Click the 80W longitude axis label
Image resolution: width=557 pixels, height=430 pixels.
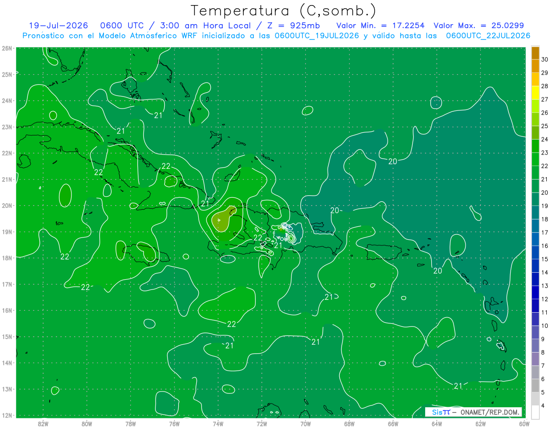[87, 424]
